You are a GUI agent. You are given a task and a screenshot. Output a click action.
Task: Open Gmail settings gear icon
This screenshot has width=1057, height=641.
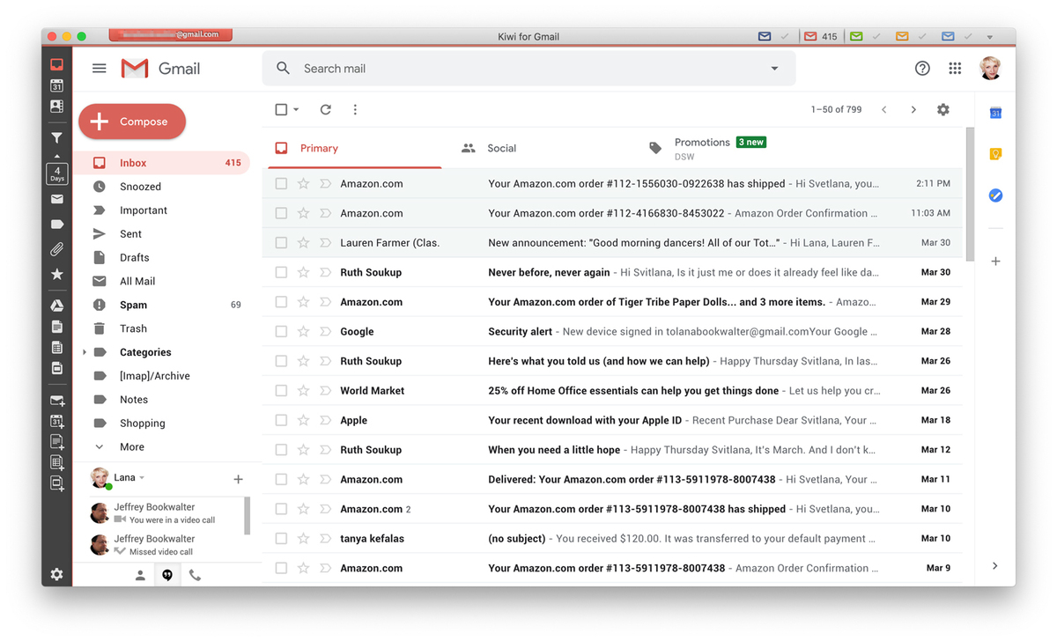pos(943,109)
